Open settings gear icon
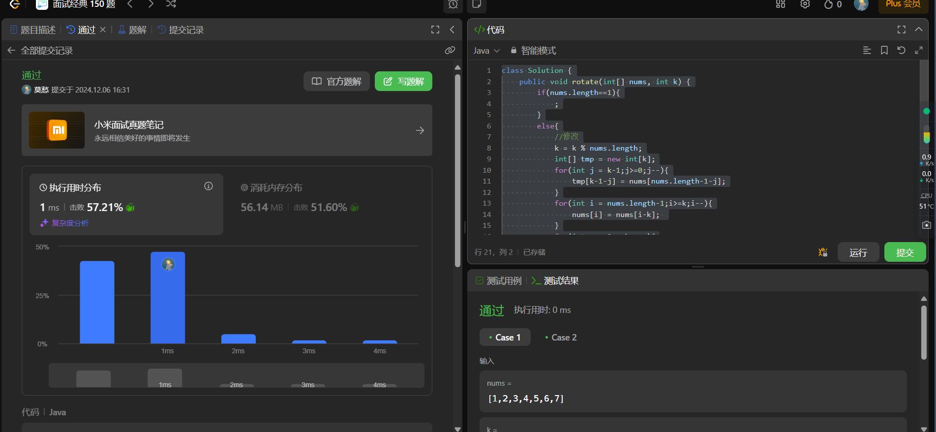This screenshot has height=432, width=936. click(x=805, y=4)
